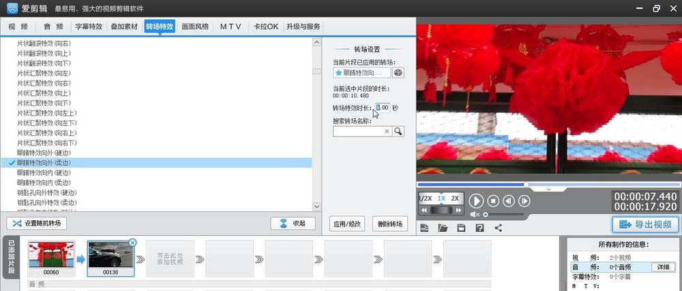This screenshot has width=682, height=291.
Task: Switch to the 字幕特效 tab
Action: [89, 27]
